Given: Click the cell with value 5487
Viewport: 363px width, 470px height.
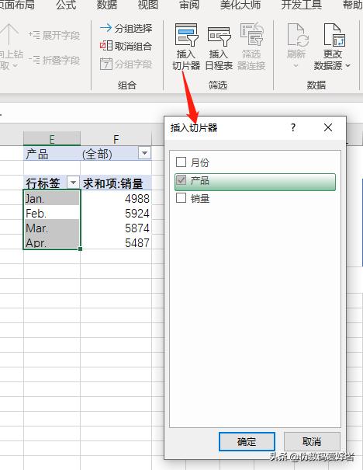Looking at the screenshot, I should [116, 242].
